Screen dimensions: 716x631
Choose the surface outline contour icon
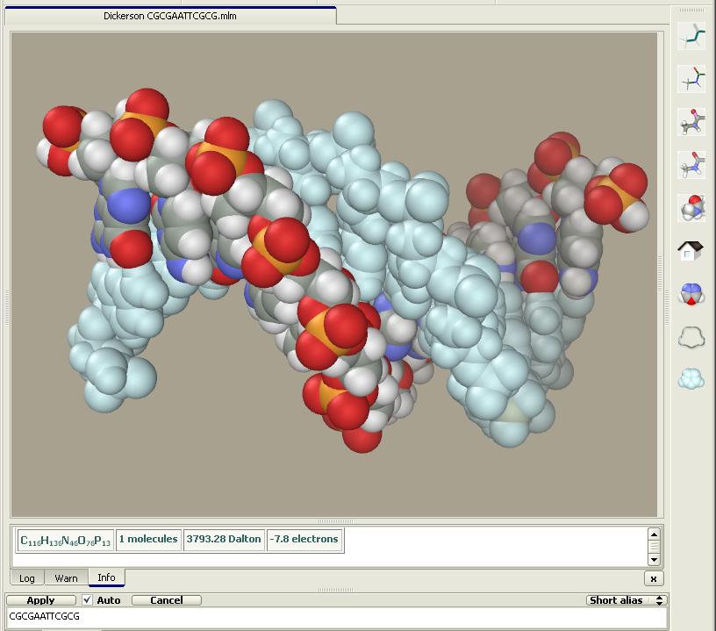[692, 337]
